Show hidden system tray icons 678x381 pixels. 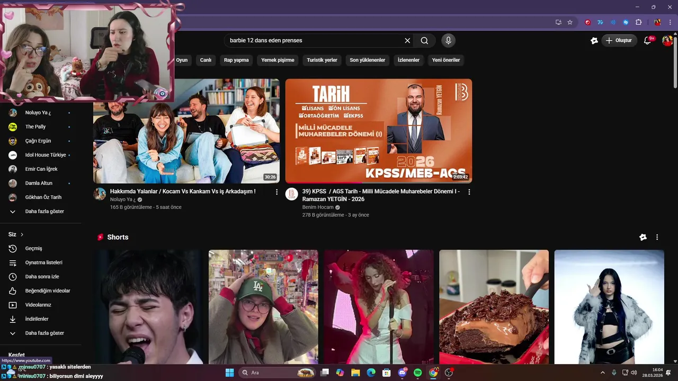click(602, 373)
